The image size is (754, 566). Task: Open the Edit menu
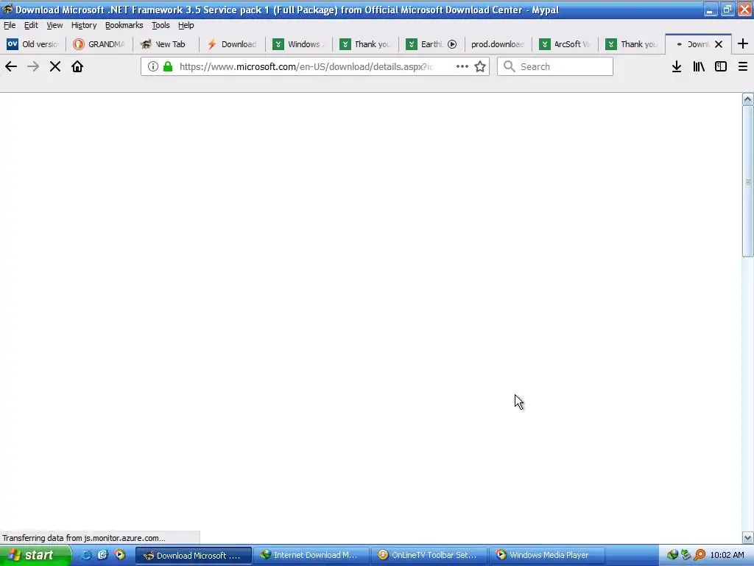pyautogui.click(x=31, y=25)
